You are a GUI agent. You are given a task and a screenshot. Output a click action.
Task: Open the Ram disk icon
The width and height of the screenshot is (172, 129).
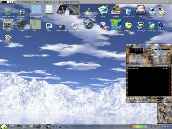22,25
